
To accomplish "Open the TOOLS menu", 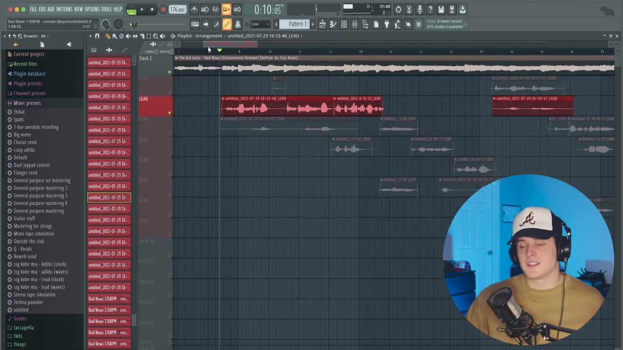I will [106, 9].
